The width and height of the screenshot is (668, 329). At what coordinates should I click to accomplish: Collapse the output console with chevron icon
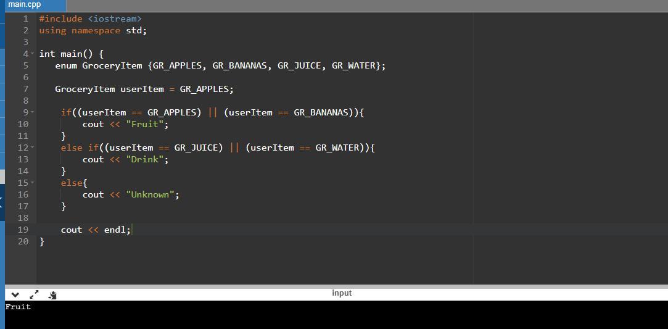15,295
